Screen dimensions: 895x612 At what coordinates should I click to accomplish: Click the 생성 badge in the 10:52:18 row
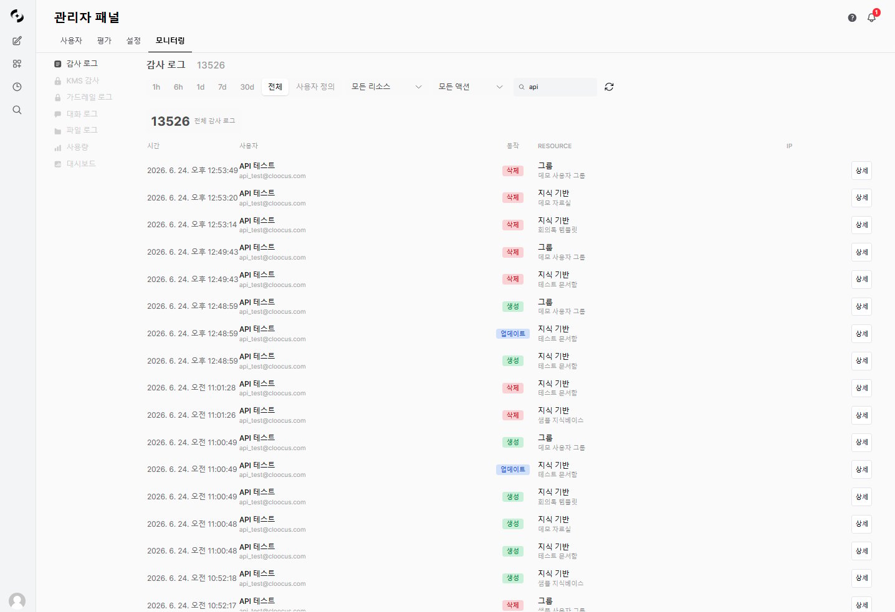513,578
